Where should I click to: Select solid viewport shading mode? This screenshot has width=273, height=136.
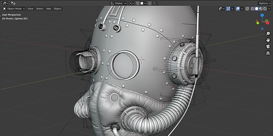pos(257,9)
